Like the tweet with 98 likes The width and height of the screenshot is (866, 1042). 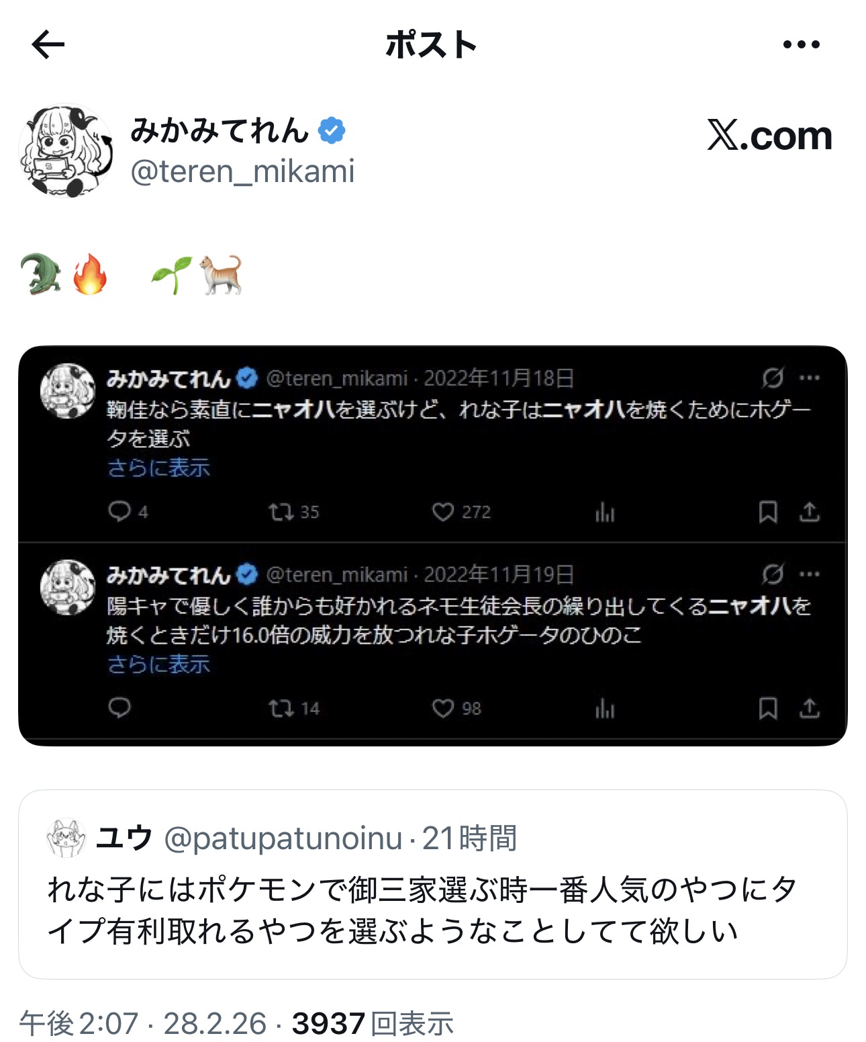[443, 708]
